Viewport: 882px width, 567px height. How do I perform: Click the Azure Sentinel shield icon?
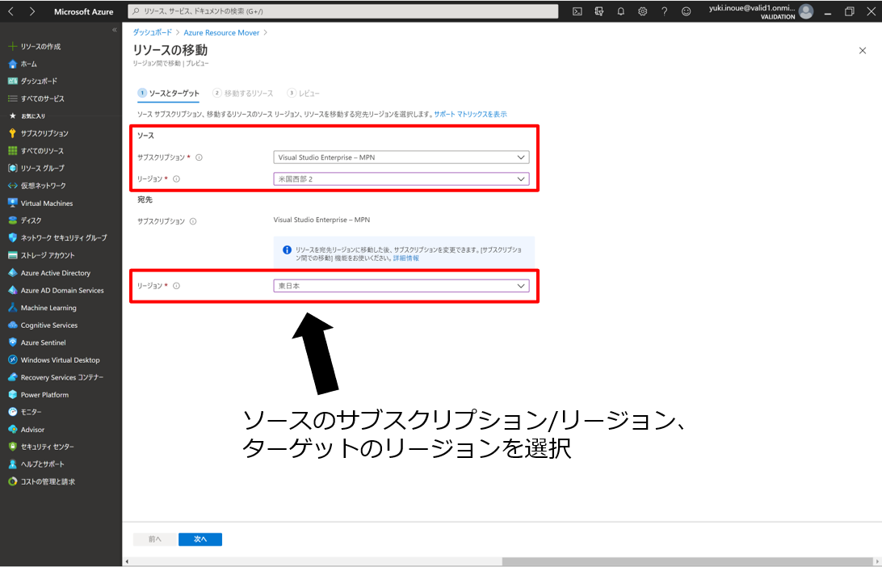[x=12, y=342]
